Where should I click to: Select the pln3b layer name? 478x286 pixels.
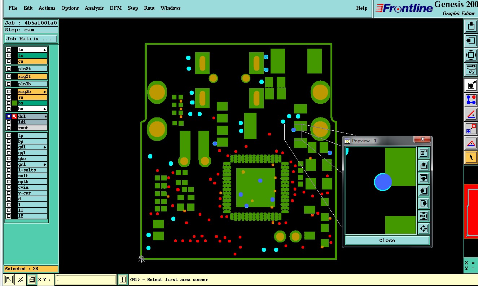(32, 84)
